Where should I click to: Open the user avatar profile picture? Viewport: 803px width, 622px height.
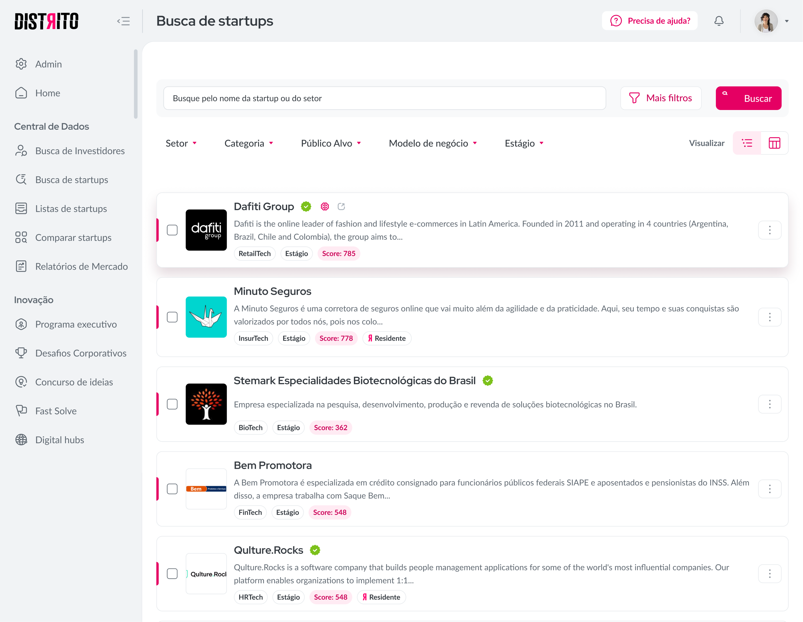click(766, 21)
